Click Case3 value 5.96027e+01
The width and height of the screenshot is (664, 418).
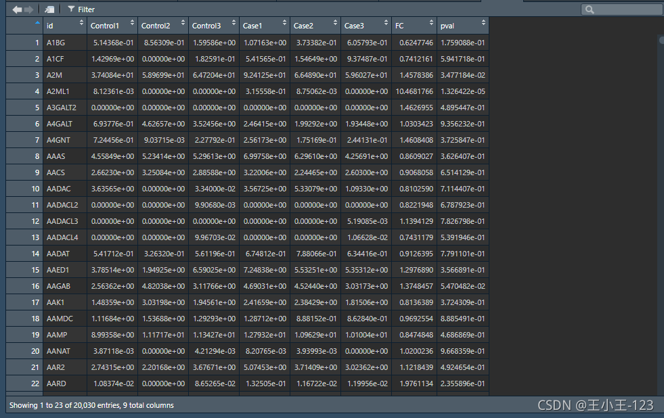366,75
